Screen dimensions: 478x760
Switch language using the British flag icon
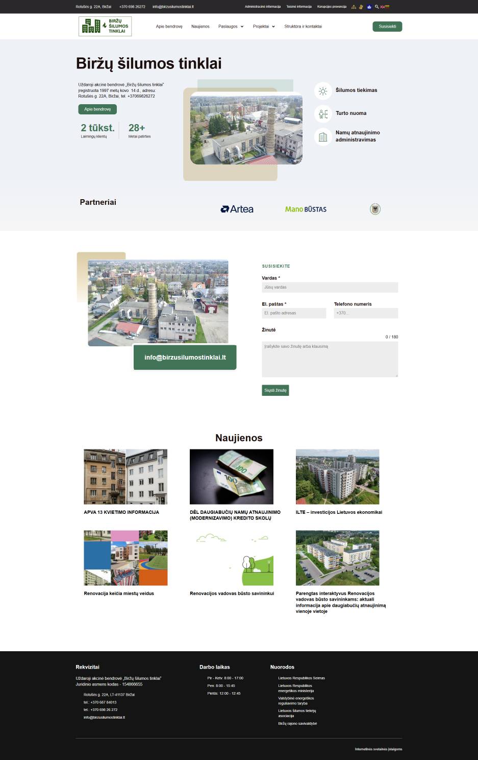pos(383,7)
